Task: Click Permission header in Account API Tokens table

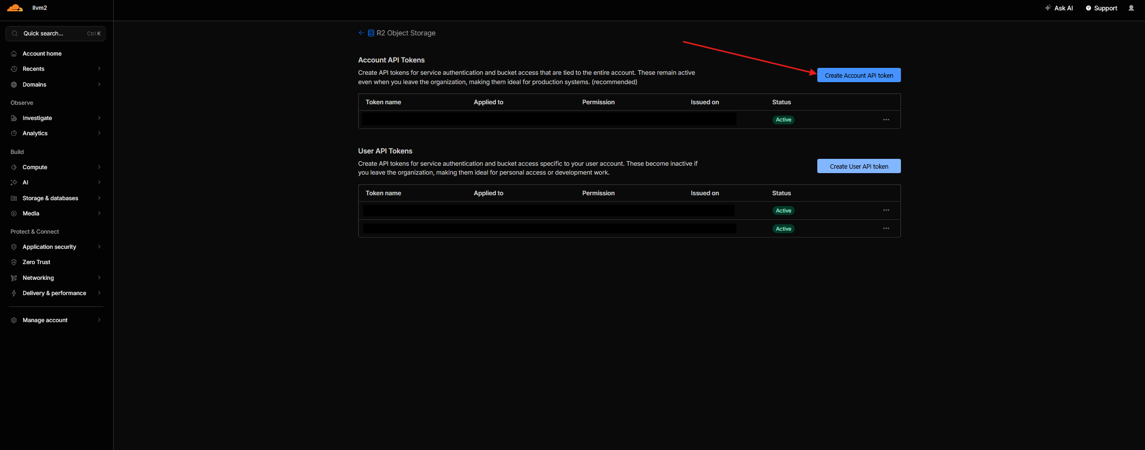Action: [x=598, y=102]
